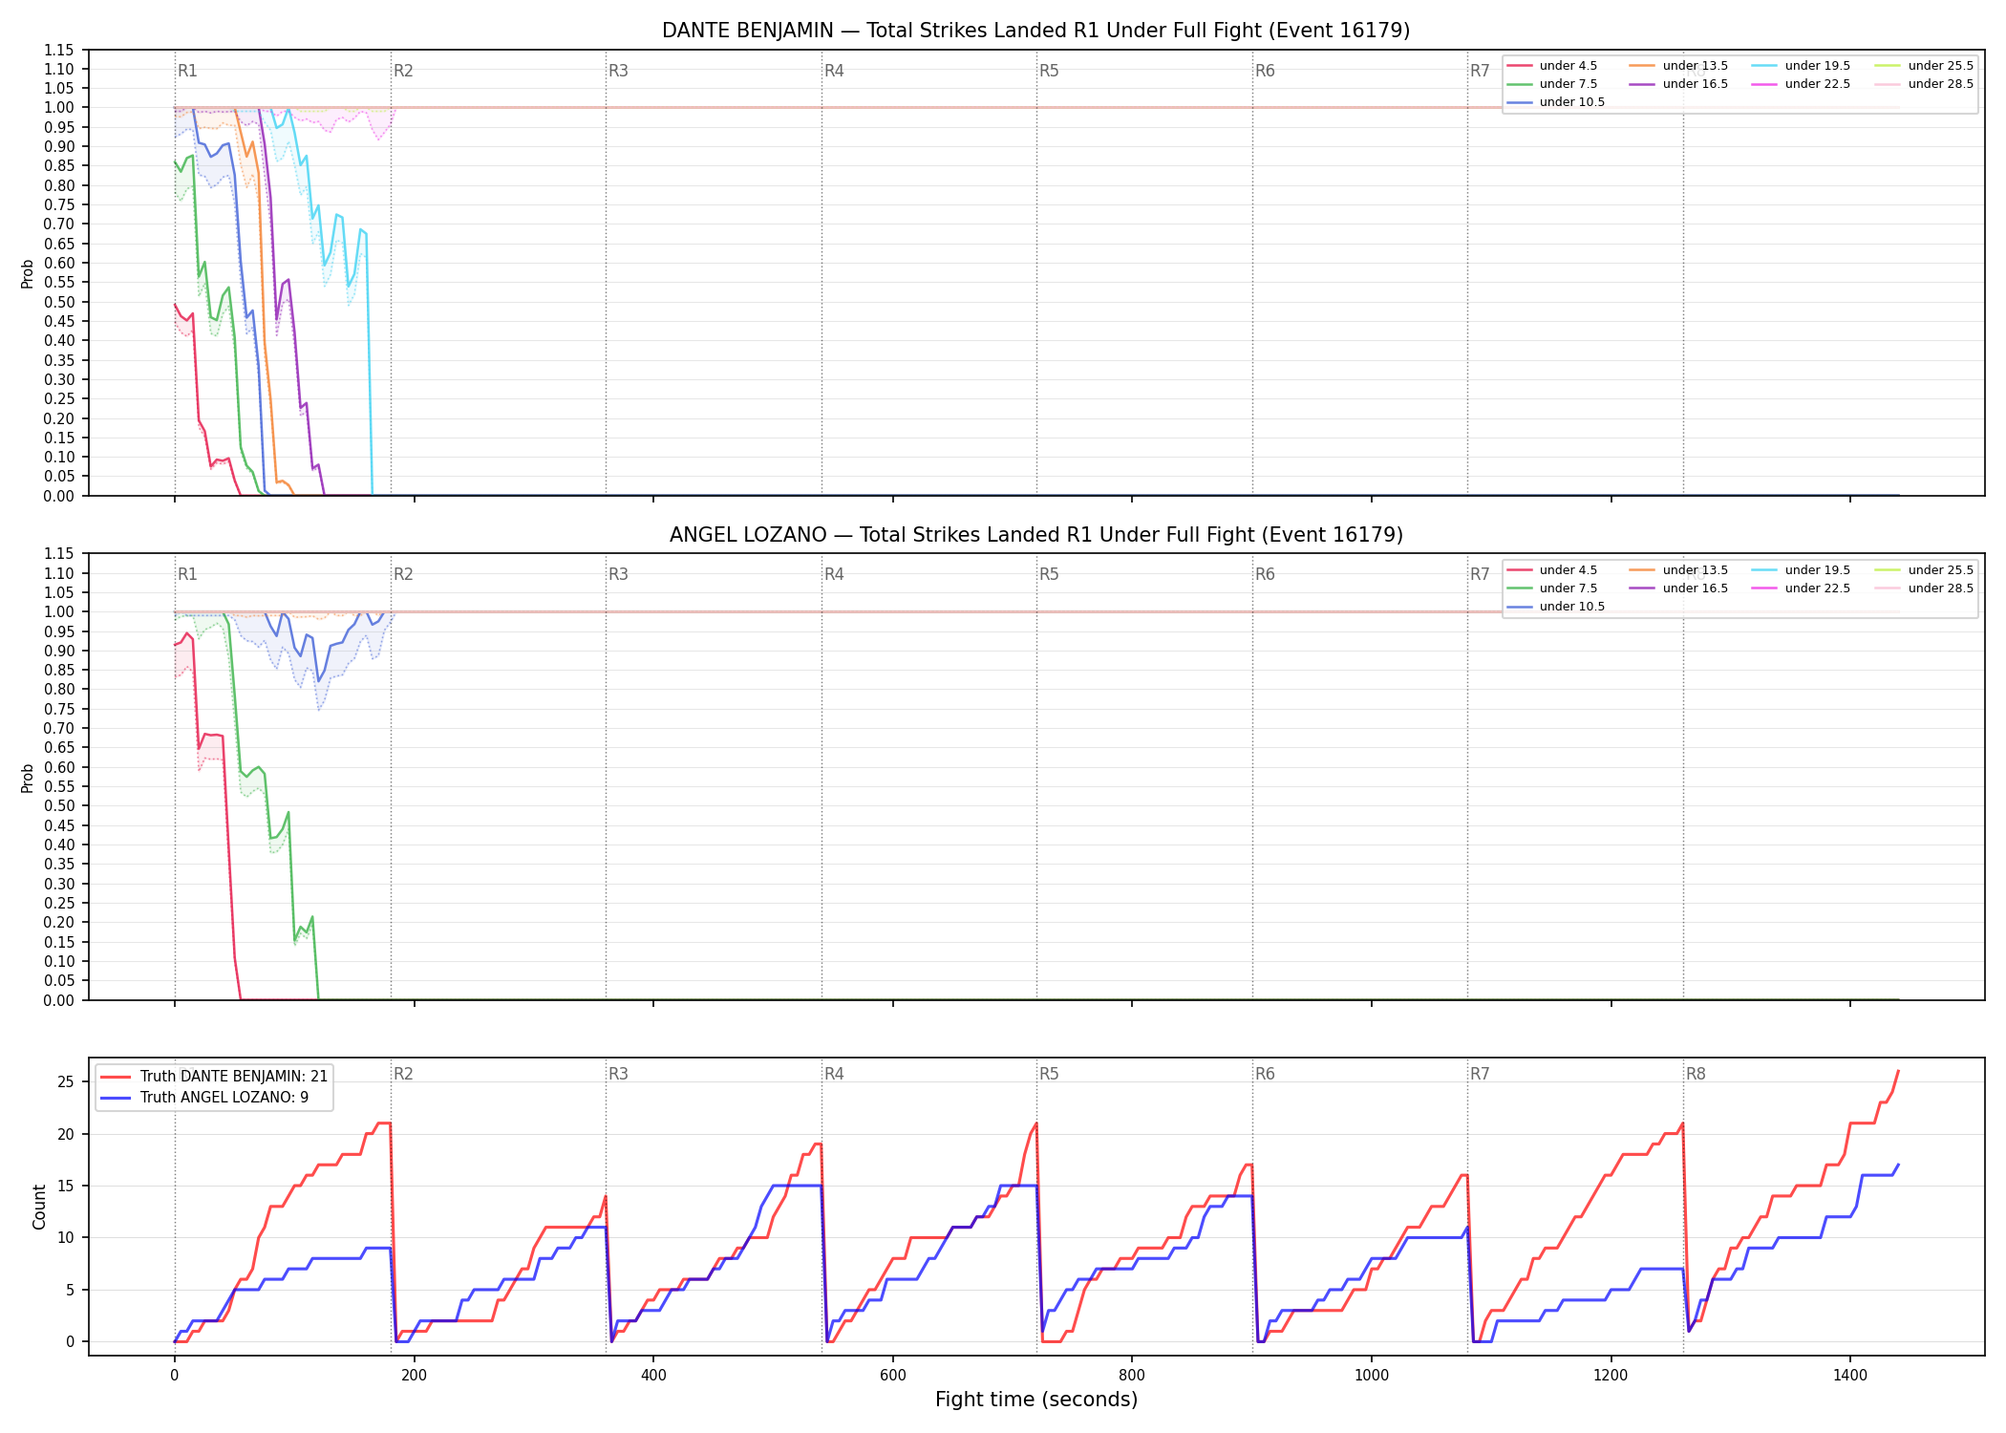Click the Count axis tick label 15
The height and width of the screenshot is (1433, 2006).
pos(66,1186)
